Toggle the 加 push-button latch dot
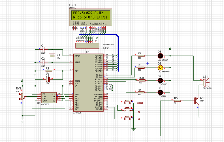Image resolution: width=224 pixels, height=142 pixels. 131,108
